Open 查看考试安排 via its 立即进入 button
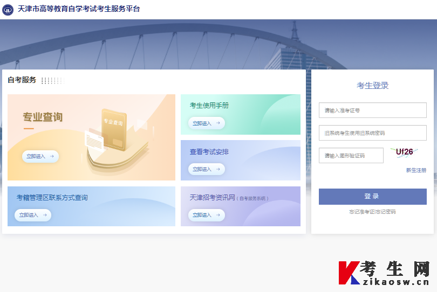Image resolution: width=437 pixels, height=292 pixels. point(206,169)
